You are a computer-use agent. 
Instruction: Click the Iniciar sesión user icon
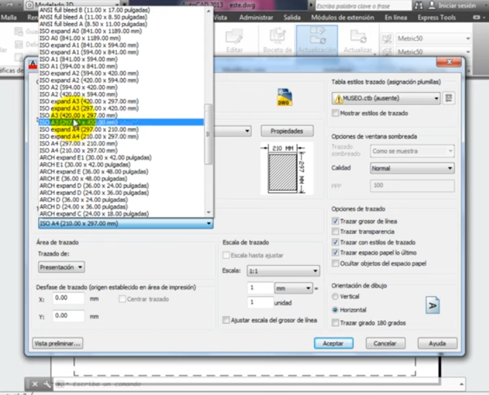[432, 6]
